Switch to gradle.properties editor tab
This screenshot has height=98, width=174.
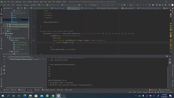pyautogui.click(x=129, y=8)
